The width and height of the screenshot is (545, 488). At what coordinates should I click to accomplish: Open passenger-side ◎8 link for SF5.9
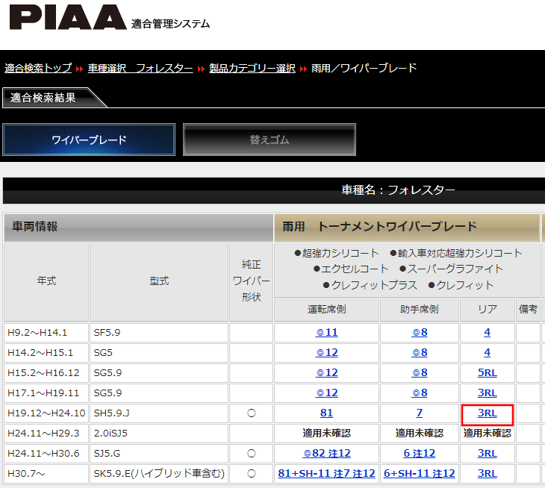point(420,332)
